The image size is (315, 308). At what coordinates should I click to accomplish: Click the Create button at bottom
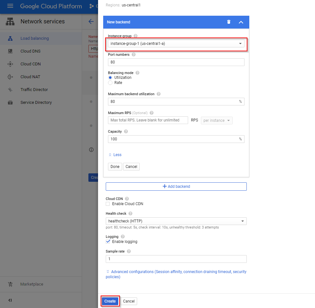[x=110, y=301]
